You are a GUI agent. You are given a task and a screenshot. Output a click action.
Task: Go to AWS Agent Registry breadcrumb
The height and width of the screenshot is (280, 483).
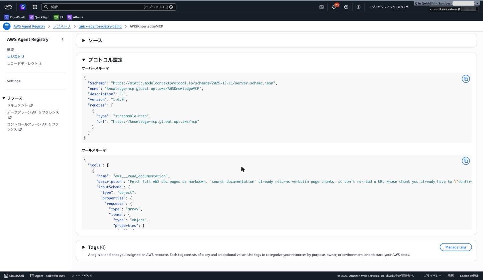click(29, 26)
